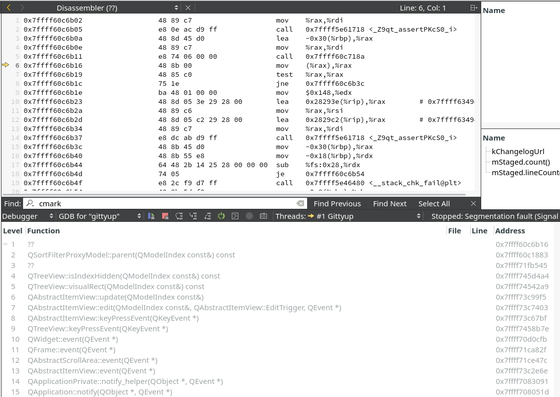Click the Step Into icon
560x397 pixels.
pyautogui.click(x=193, y=216)
